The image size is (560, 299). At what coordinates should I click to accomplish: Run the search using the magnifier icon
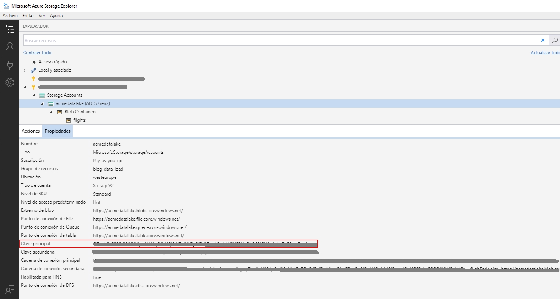pos(554,40)
